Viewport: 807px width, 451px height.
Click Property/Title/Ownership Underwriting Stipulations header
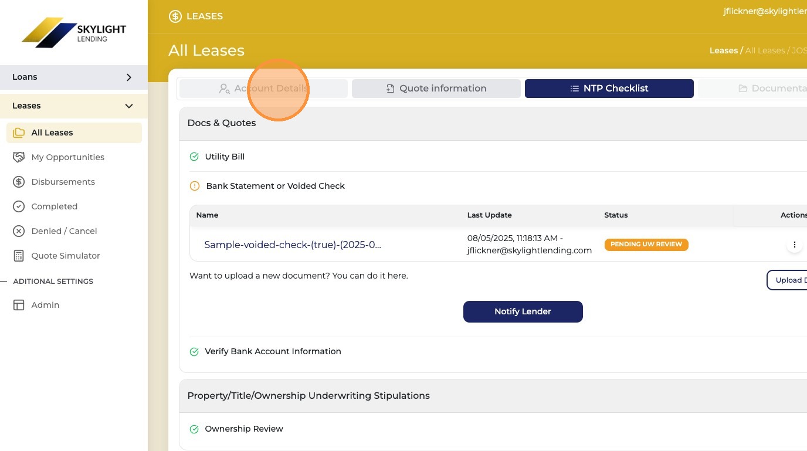point(493,396)
